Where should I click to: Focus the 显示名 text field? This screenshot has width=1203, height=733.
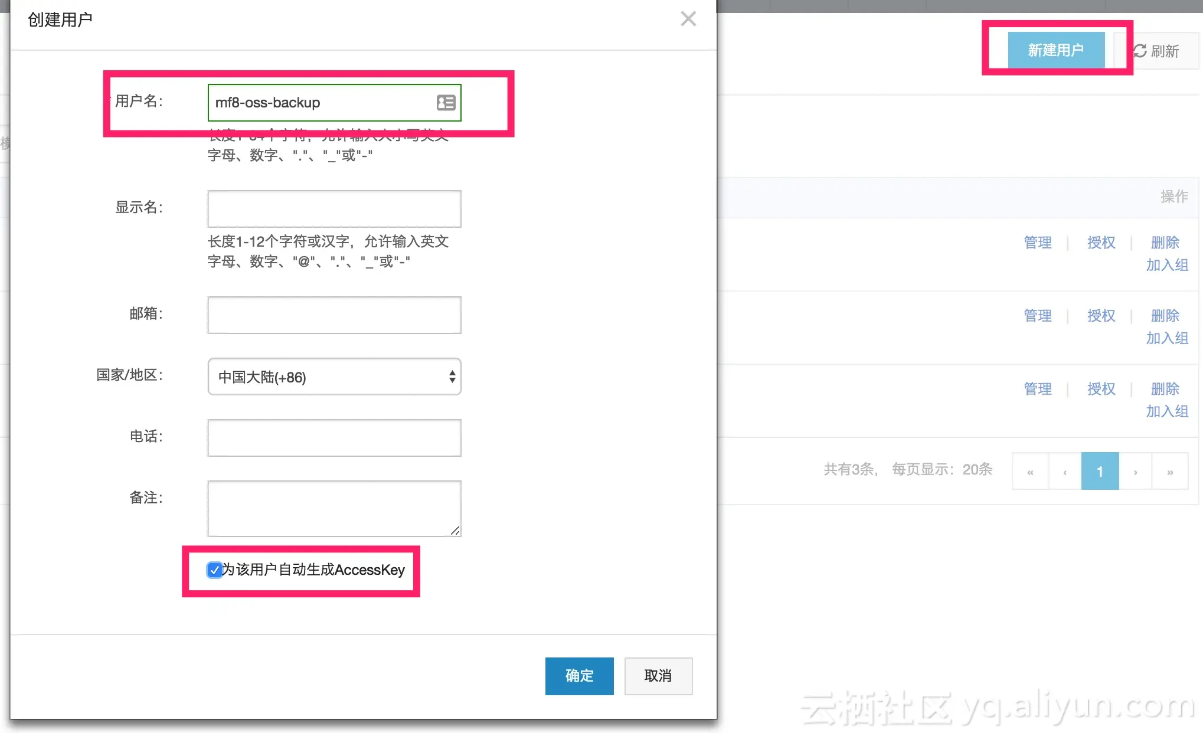coord(334,208)
